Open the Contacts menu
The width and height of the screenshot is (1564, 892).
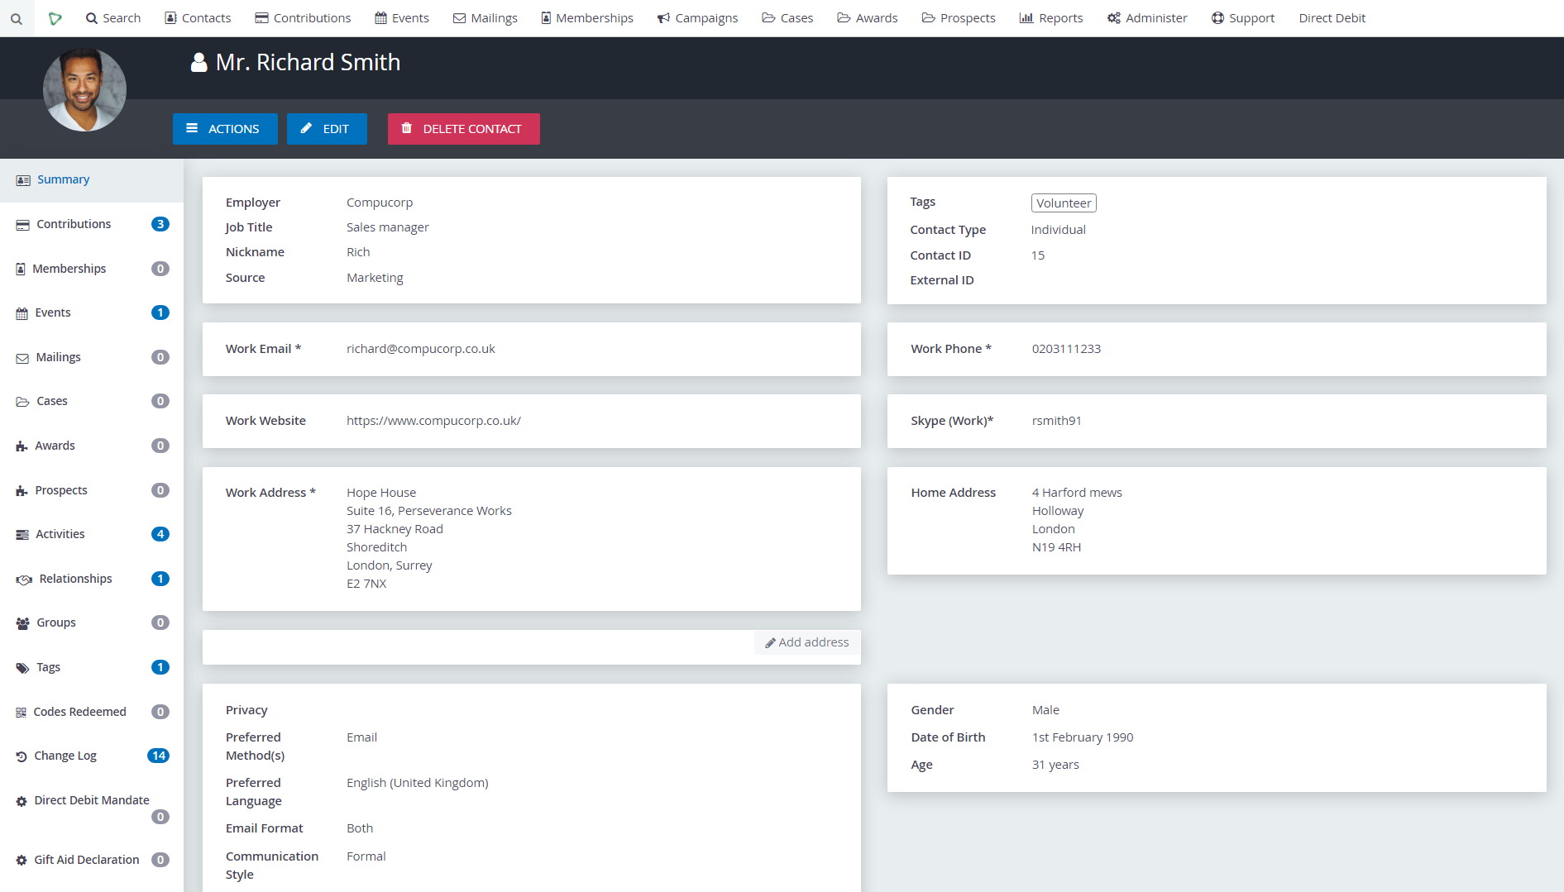coord(198,17)
